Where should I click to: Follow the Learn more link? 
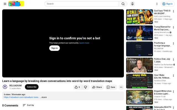point(84,43)
